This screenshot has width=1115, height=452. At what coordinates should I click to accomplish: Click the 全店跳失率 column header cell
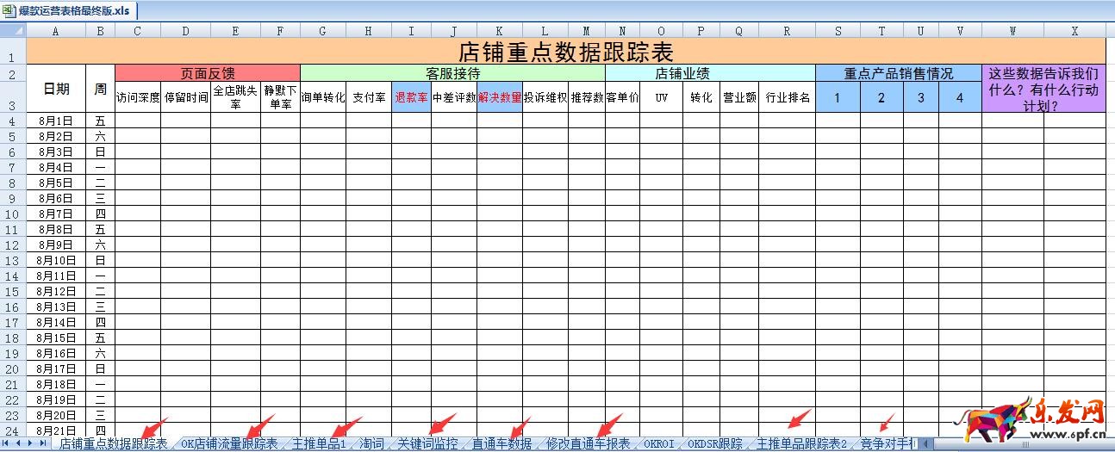coord(235,97)
